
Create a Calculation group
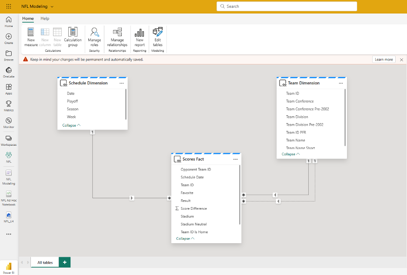73,37
